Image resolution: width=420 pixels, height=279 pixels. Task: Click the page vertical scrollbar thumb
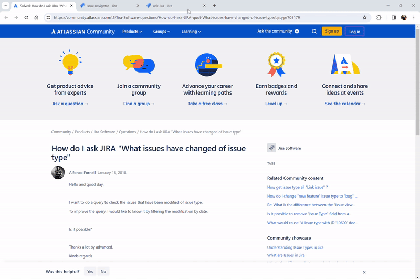(x=417, y=82)
